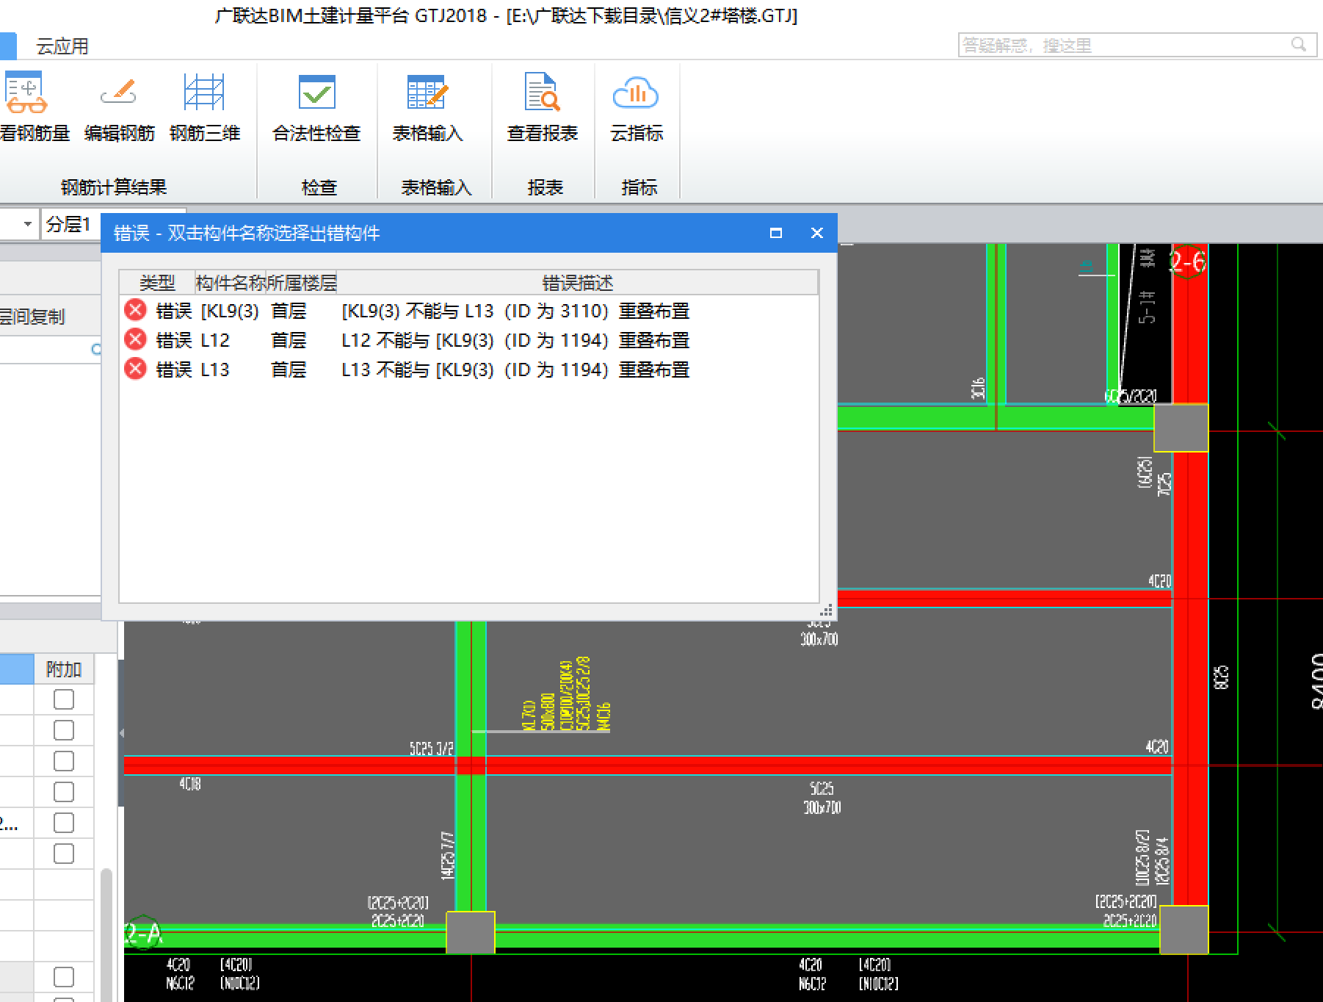Grab the error dialog corner resize grip
Screen dimensions: 1323x1002
(x=826, y=610)
